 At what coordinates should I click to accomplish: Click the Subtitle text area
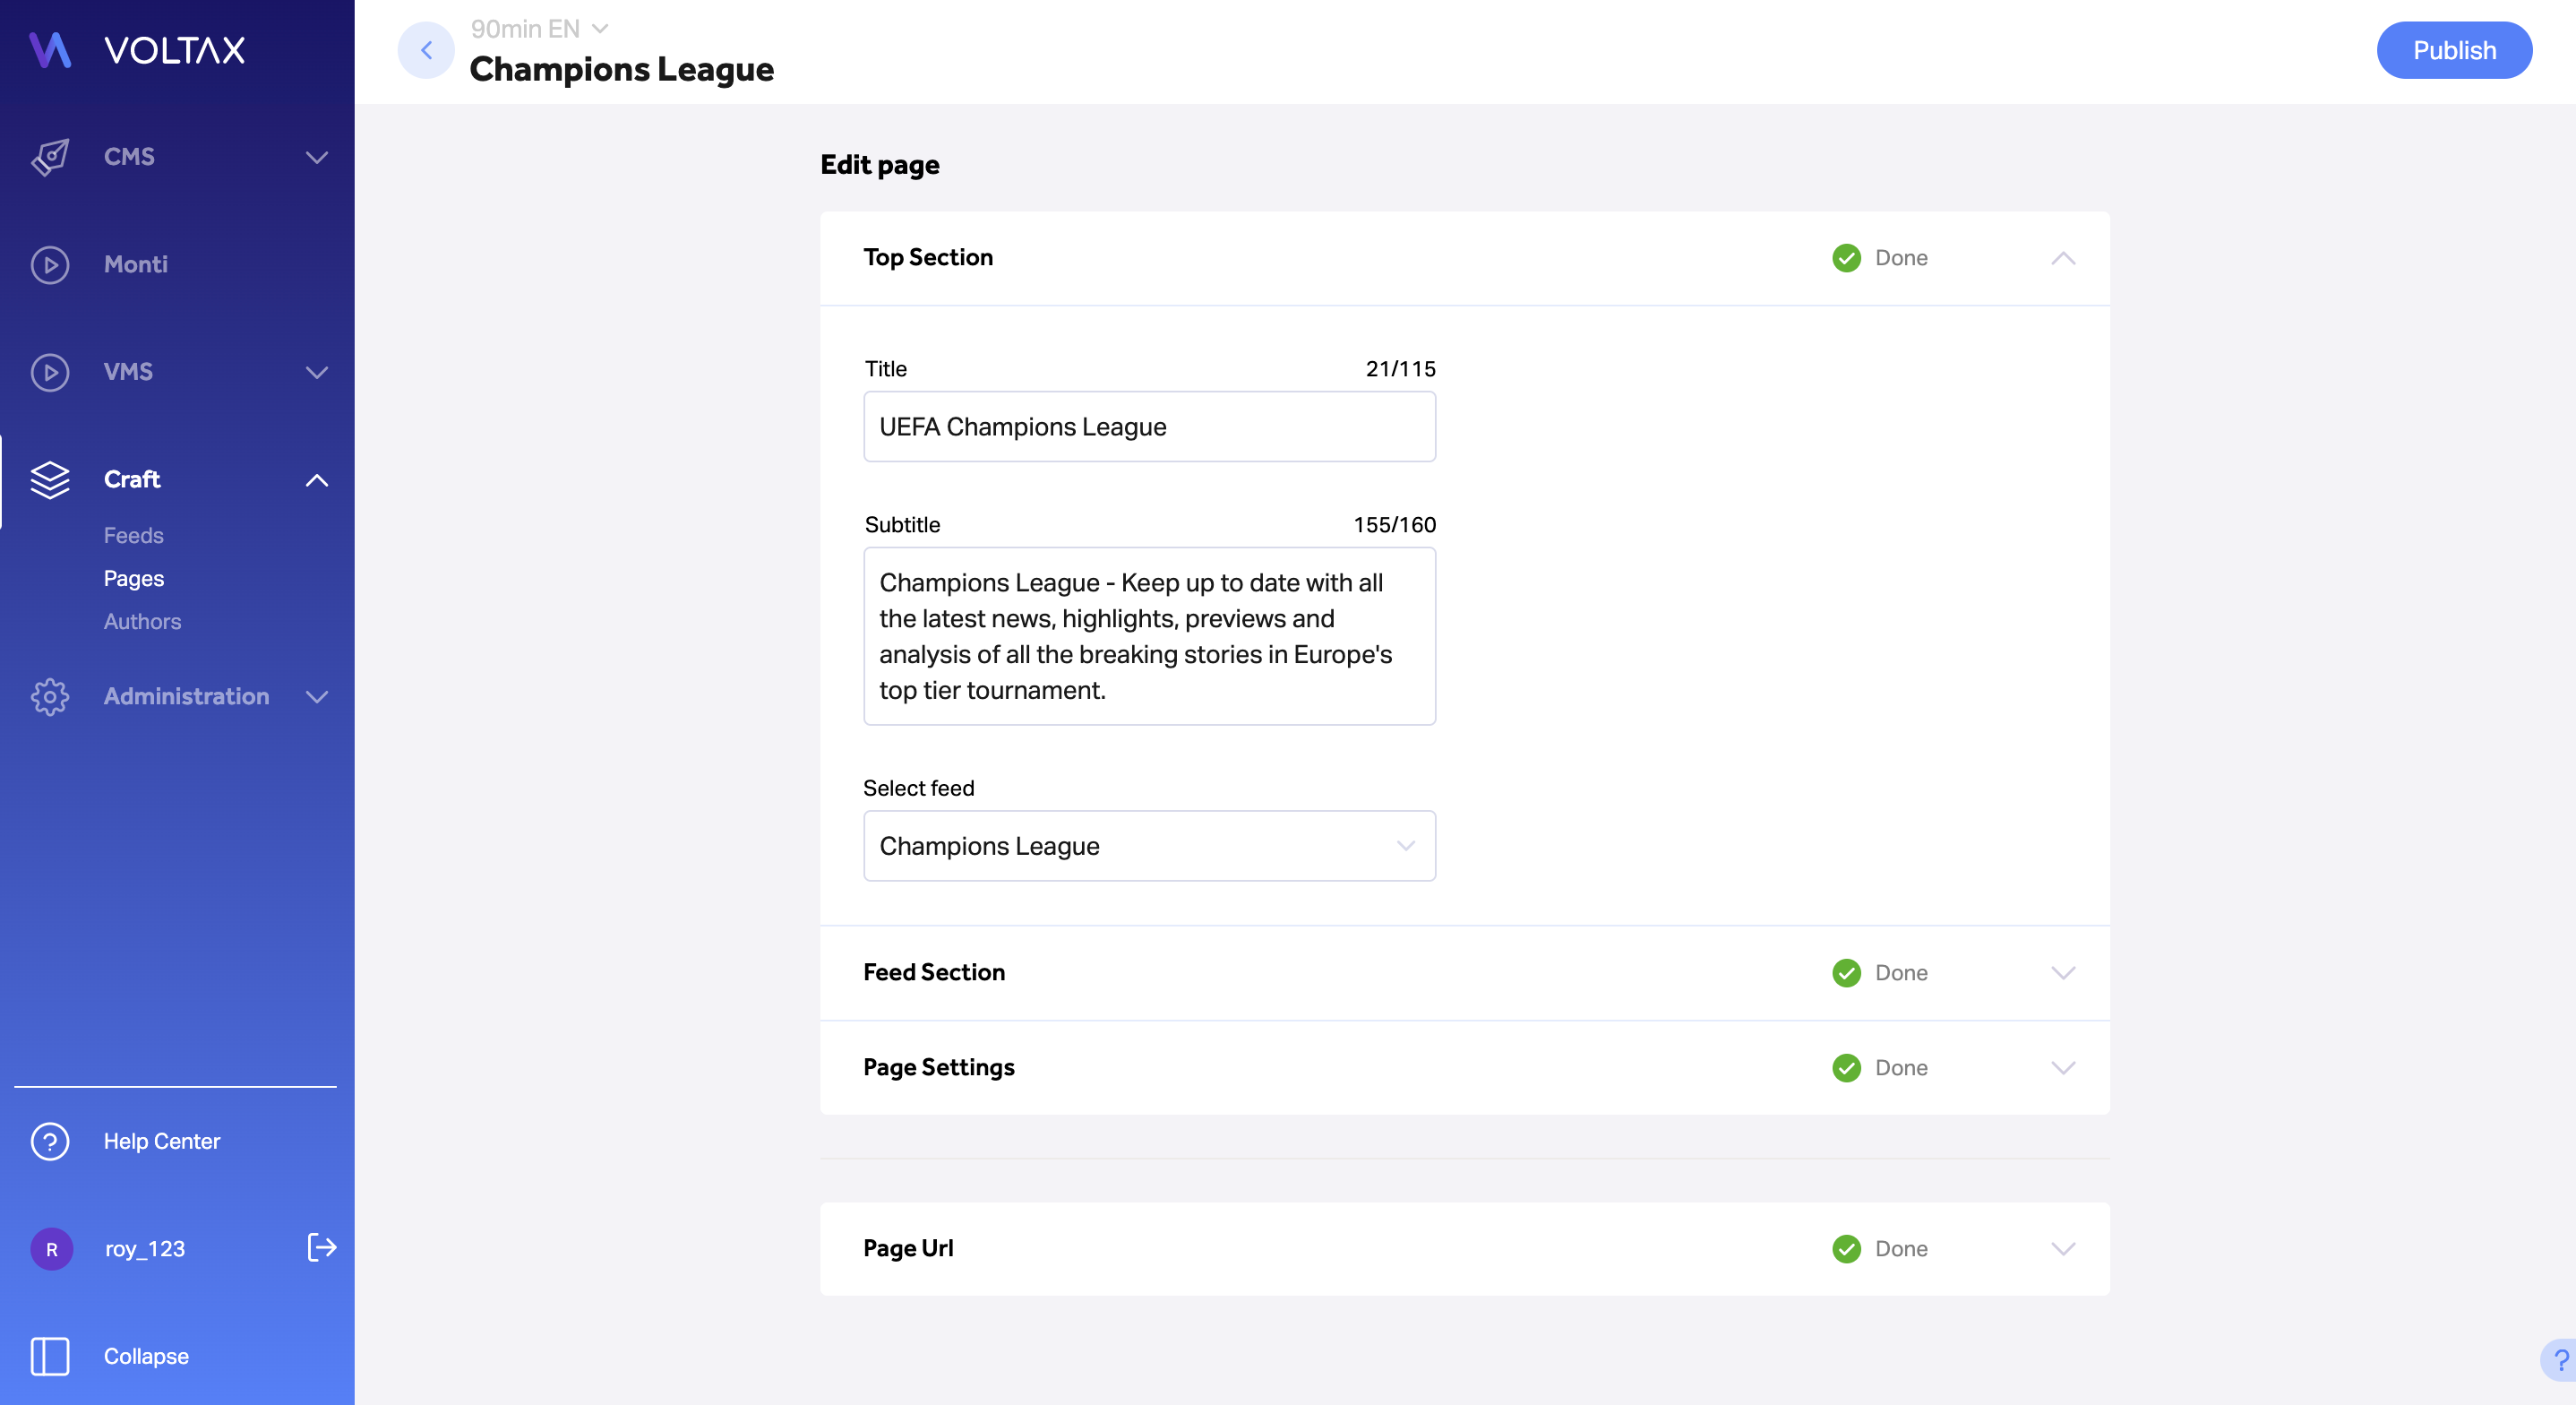coord(1149,635)
